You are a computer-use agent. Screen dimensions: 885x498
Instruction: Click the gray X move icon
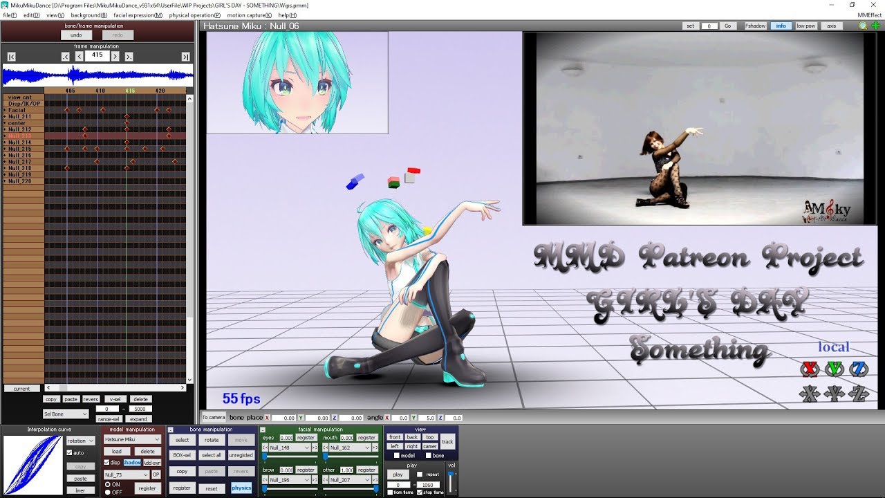tap(809, 394)
